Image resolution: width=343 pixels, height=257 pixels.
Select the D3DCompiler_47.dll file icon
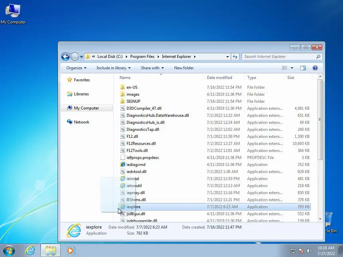pyautogui.click(x=123, y=108)
